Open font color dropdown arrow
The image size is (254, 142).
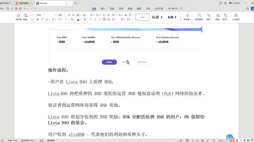point(81,19)
